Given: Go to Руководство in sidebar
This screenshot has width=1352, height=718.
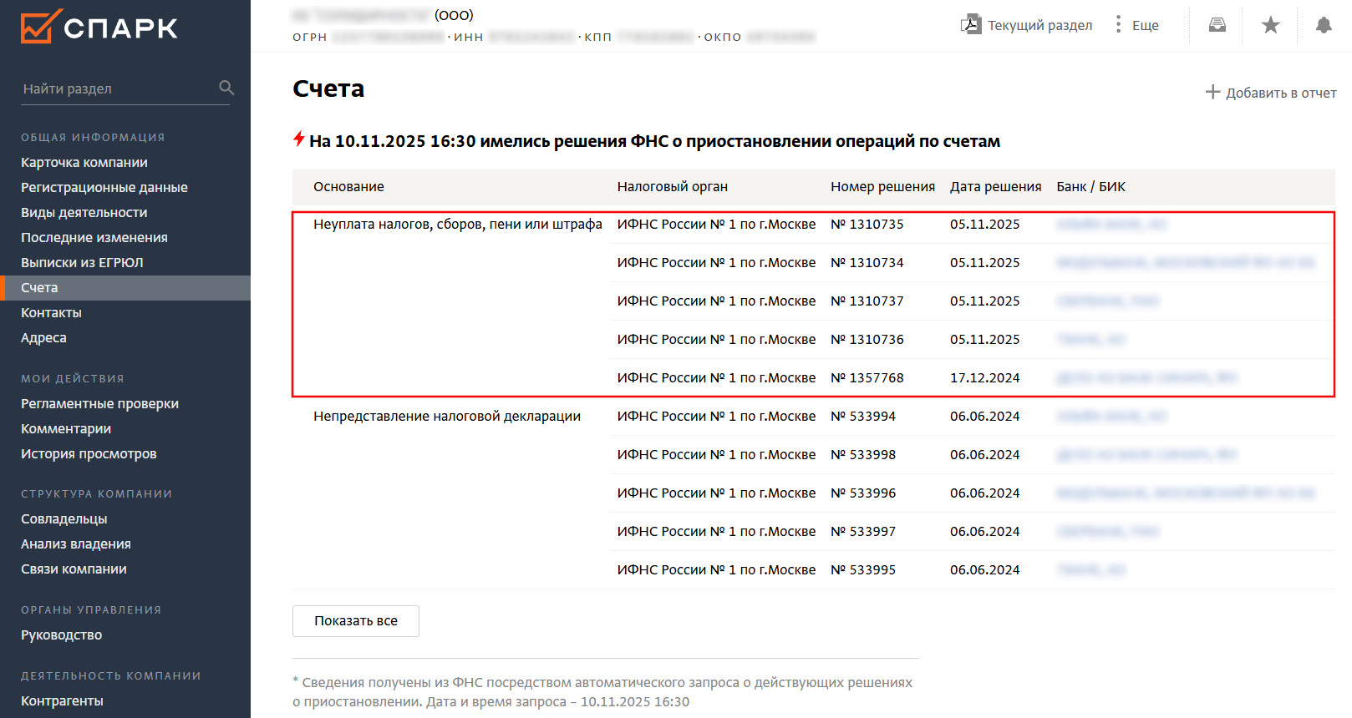Looking at the screenshot, I should pyautogui.click(x=62, y=635).
